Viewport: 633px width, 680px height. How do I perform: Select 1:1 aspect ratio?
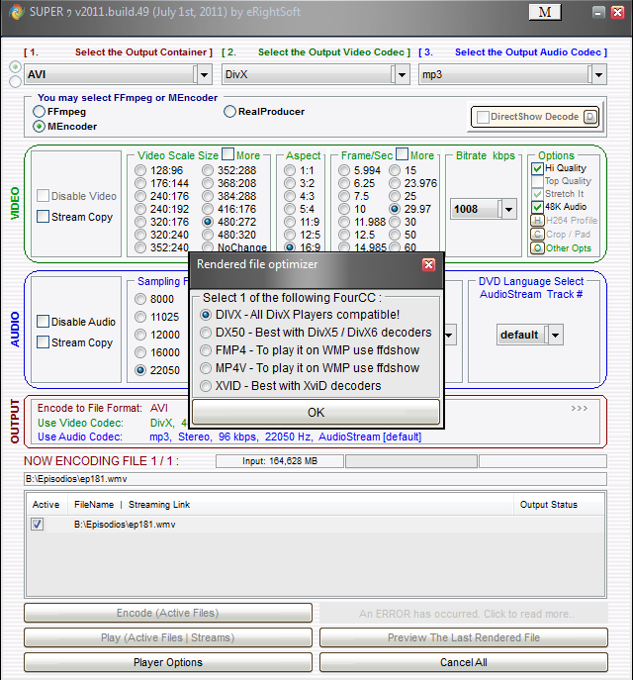290,170
